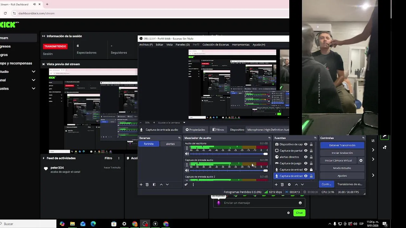406x228 pixels.
Task: Click the green Chat button
Action: click(299, 213)
